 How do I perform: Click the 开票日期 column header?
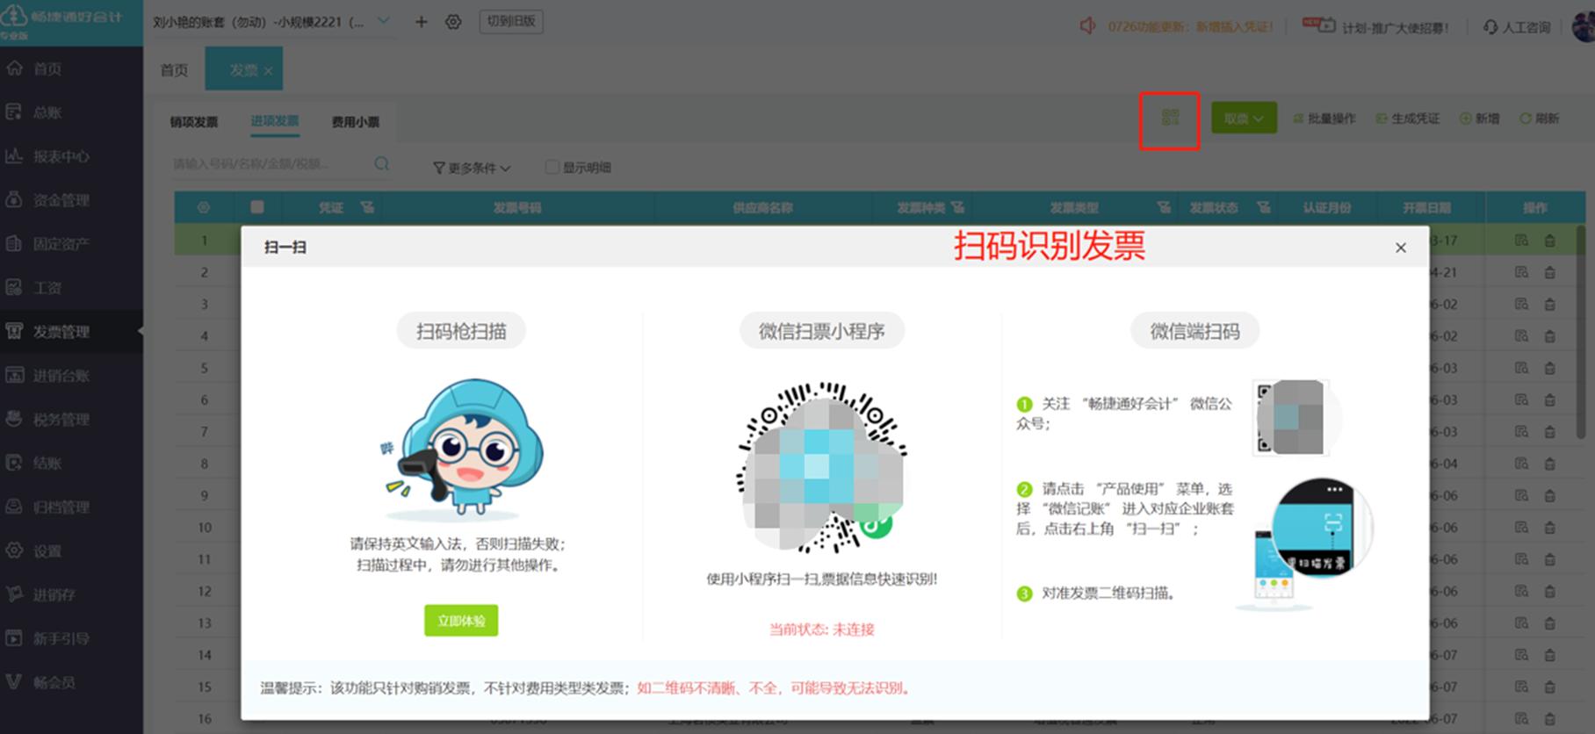tap(1426, 208)
